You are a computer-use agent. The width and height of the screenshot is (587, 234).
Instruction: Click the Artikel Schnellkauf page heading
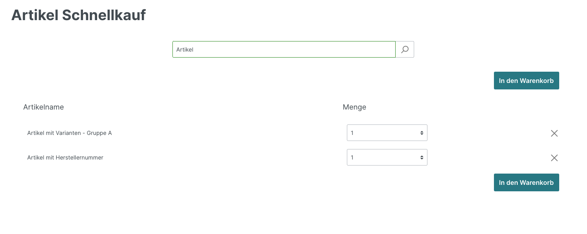pyautogui.click(x=79, y=15)
